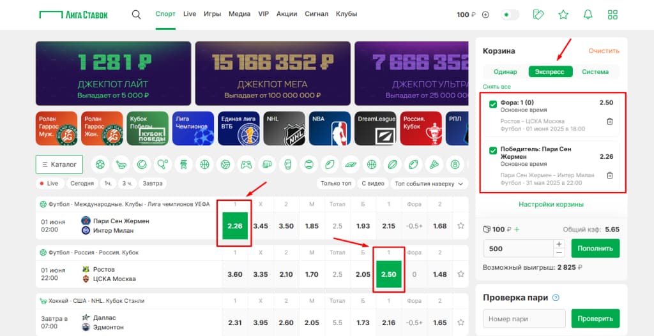Click Очистить to clear the basket

[x=604, y=51]
